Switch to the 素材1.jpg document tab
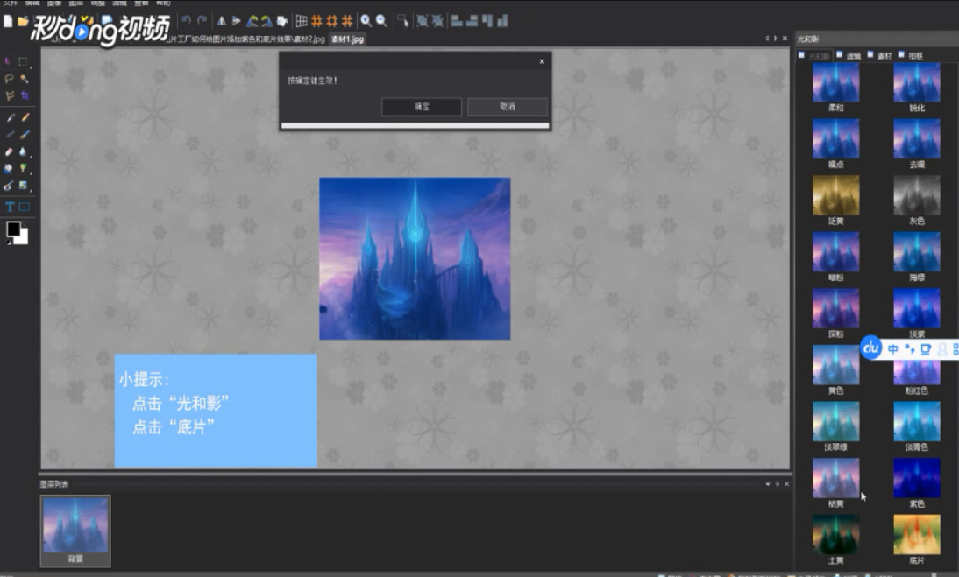The image size is (959, 577). coord(347,39)
